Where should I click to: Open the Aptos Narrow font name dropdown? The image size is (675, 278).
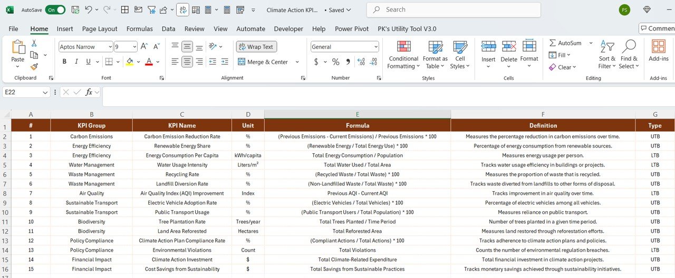(x=109, y=47)
